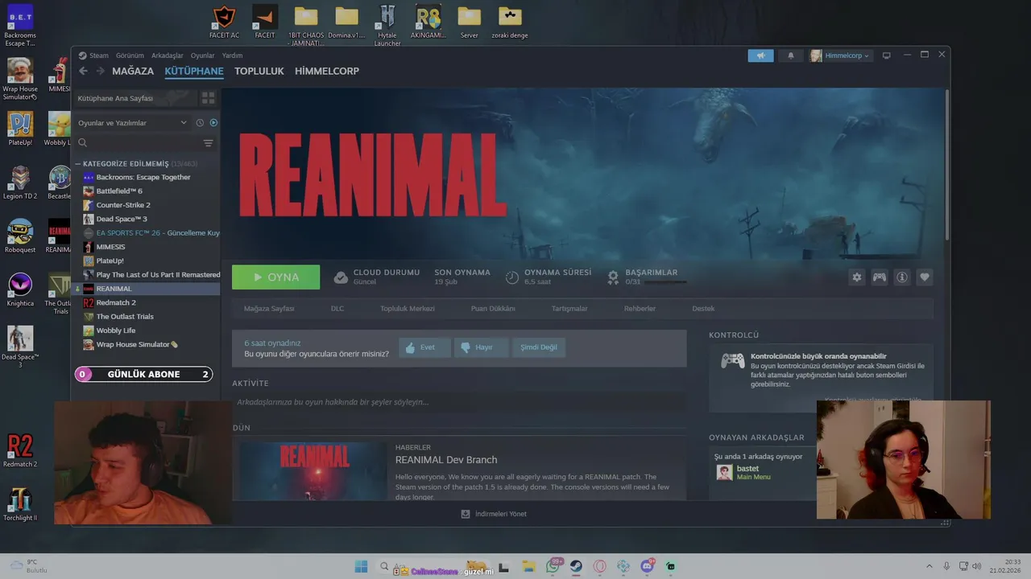Open the Tartışmalar link
Viewport: 1031px width, 579px height.
click(x=569, y=308)
